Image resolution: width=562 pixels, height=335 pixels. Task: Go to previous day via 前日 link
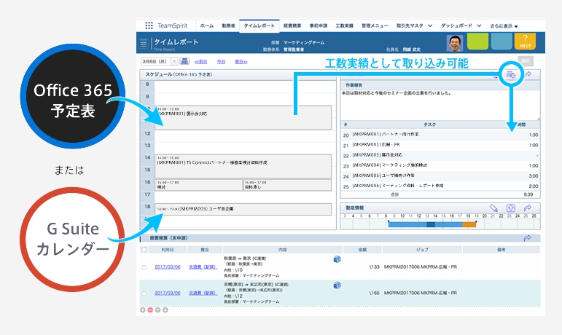click(x=201, y=62)
